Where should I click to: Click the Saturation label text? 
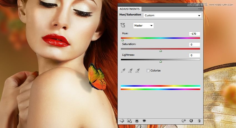click(129, 44)
